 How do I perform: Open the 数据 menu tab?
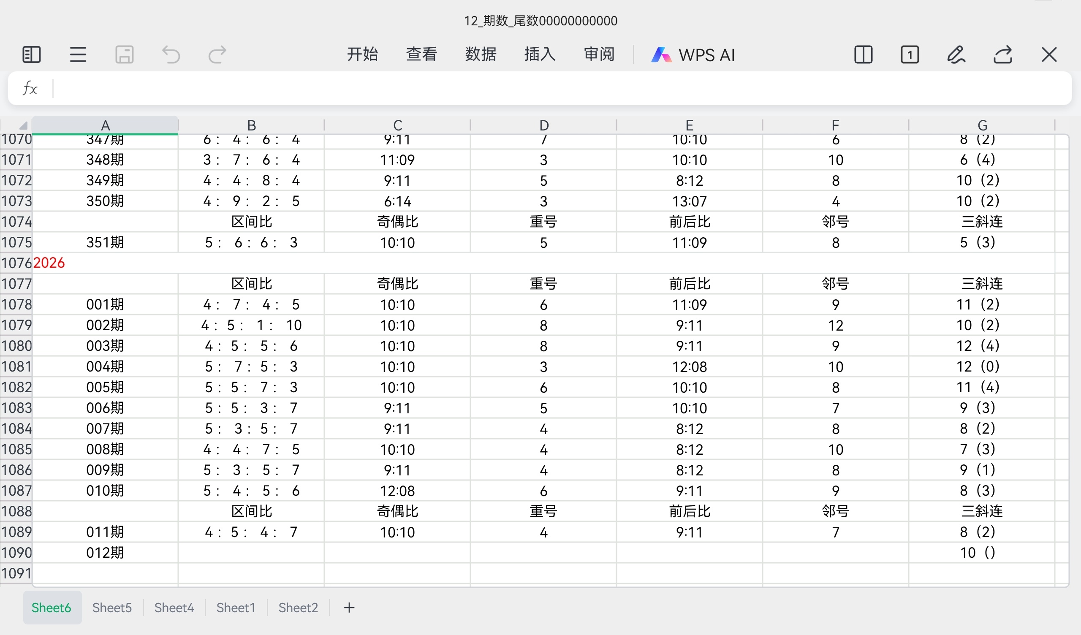[x=481, y=54]
